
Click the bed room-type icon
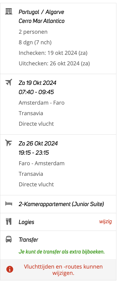(9, 204)
